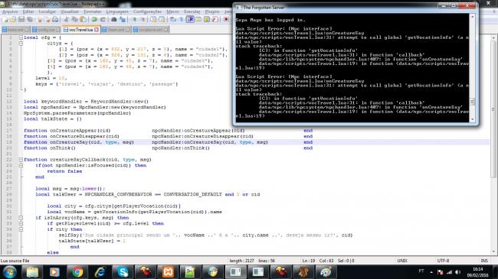Image resolution: width=498 pixels, height=279 pixels.
Task: Collapse the citys fold marker, line 2
Action: tap(21, 44)
